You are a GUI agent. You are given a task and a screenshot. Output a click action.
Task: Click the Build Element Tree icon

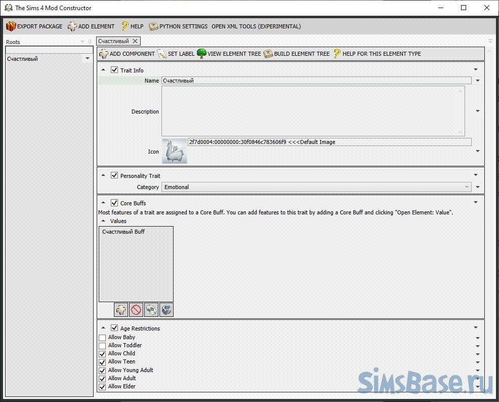coord(268,54)
